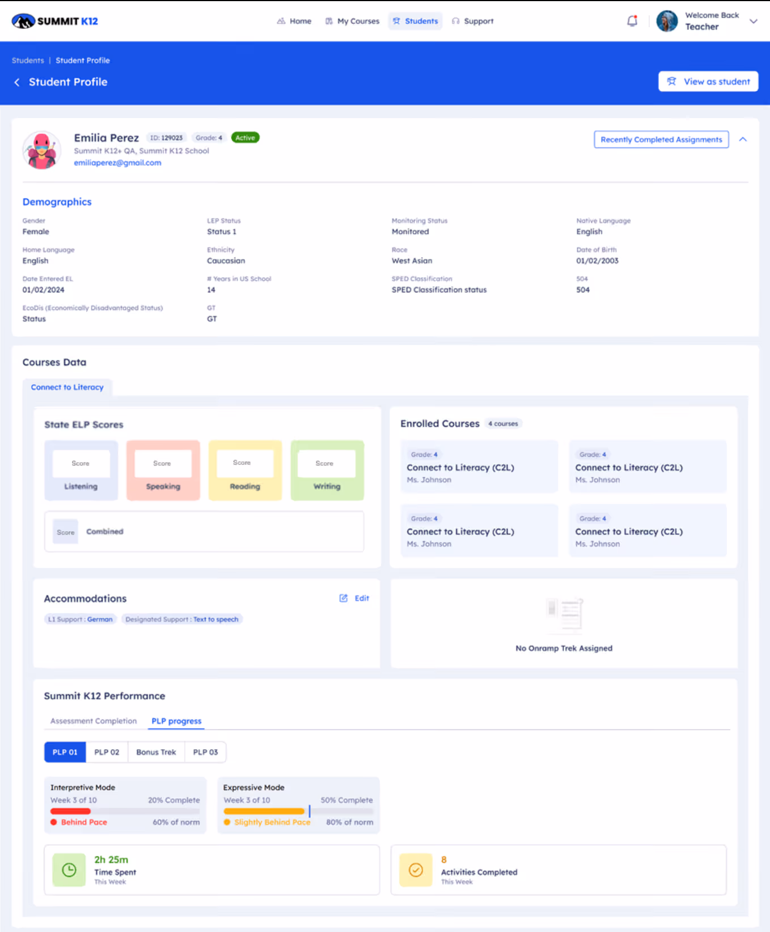Screen dimensions: 770x932
Task: Click the Combined score box
Action: point(204,532)
